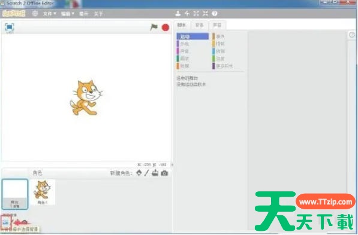Upload sprite from file icon
The image size is (358, 235).
(x=155, y=173)
